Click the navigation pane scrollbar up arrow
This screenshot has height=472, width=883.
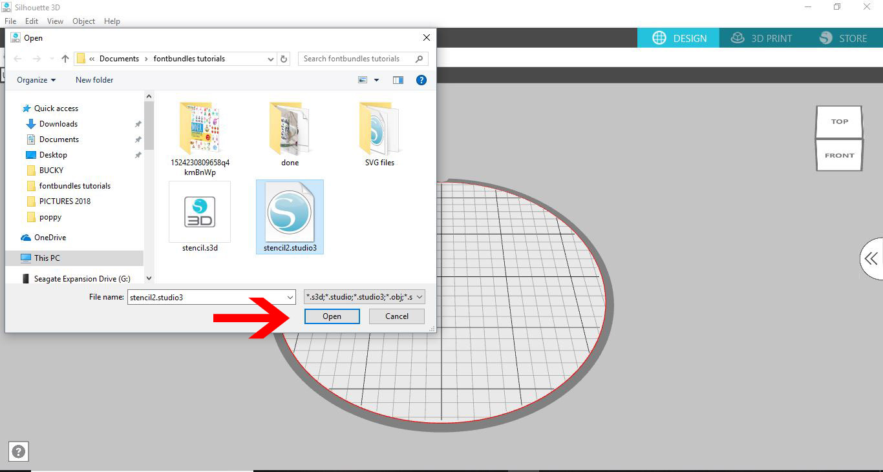tap(149, 97)
